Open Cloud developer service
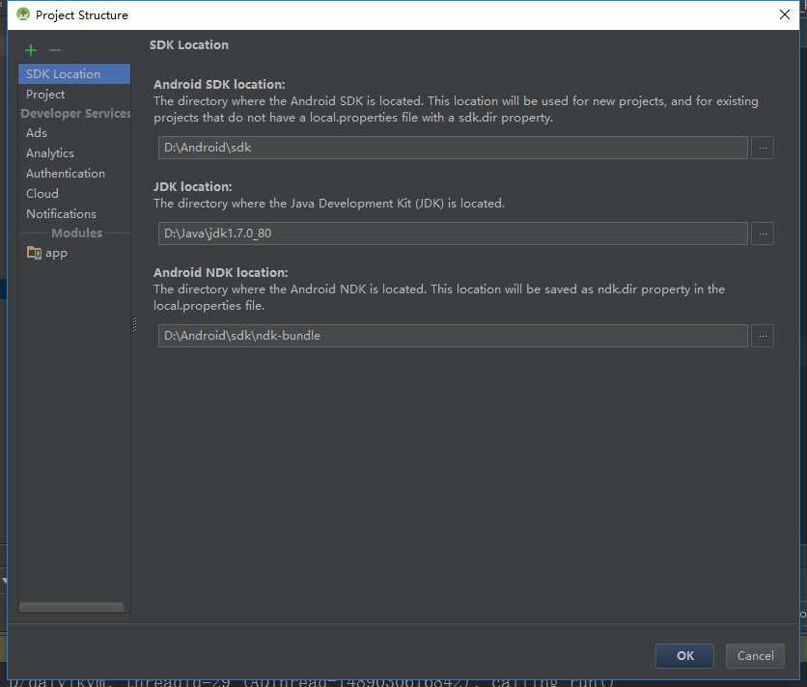Image resolution: width=807 pixels, height=687 pixels. pyautogui.click(x=74, y=194)
